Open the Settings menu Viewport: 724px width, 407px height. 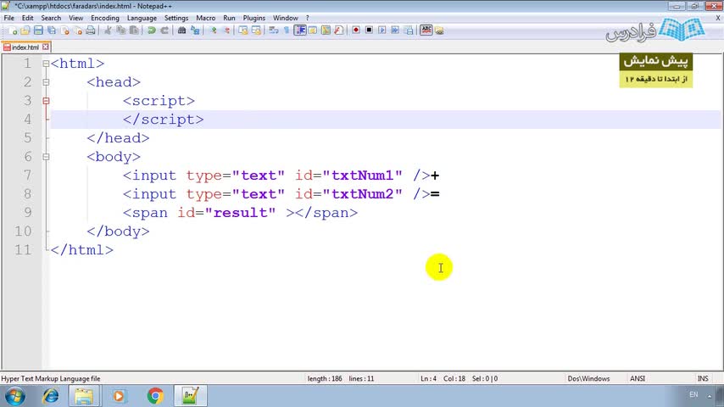click(x=176, y=18)
